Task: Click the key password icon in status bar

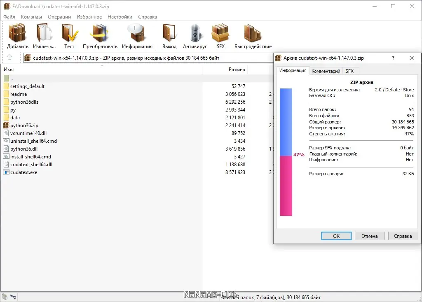Action: (13, 297)
